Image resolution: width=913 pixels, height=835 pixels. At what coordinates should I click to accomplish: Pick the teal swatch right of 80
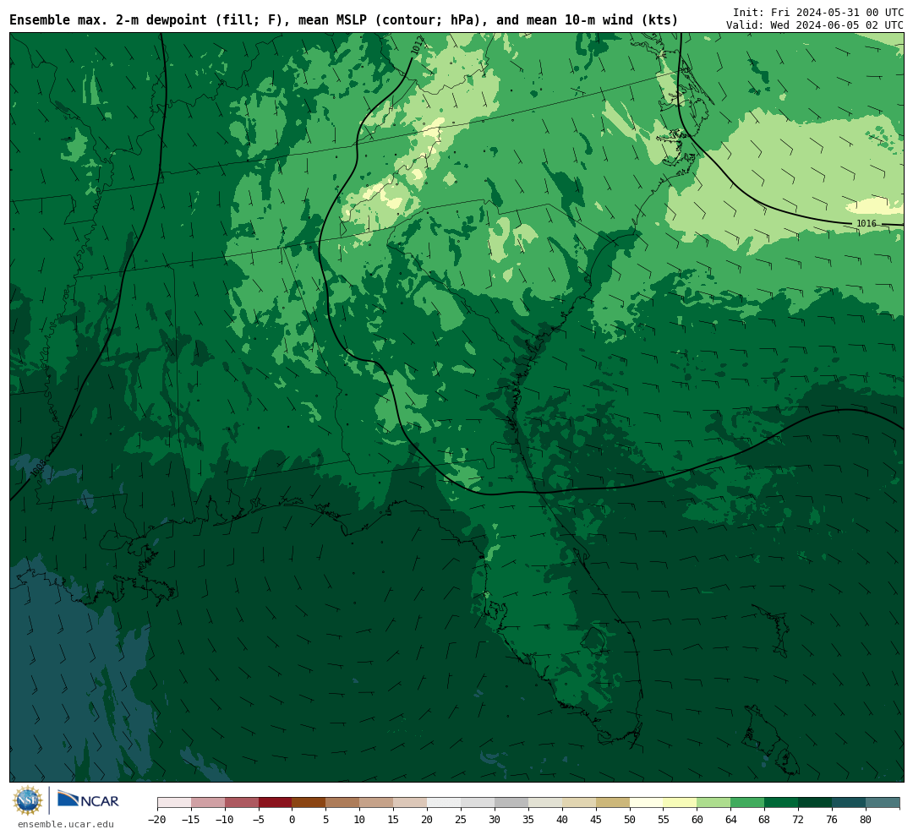coord(883,802)
